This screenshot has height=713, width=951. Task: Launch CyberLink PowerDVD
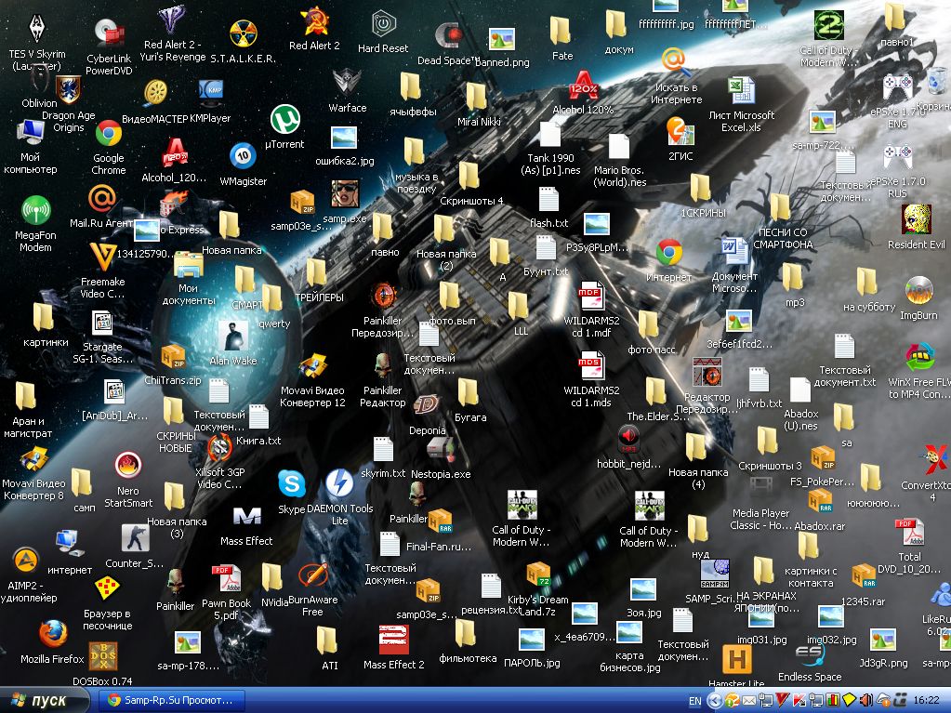[x=109, y=32]
